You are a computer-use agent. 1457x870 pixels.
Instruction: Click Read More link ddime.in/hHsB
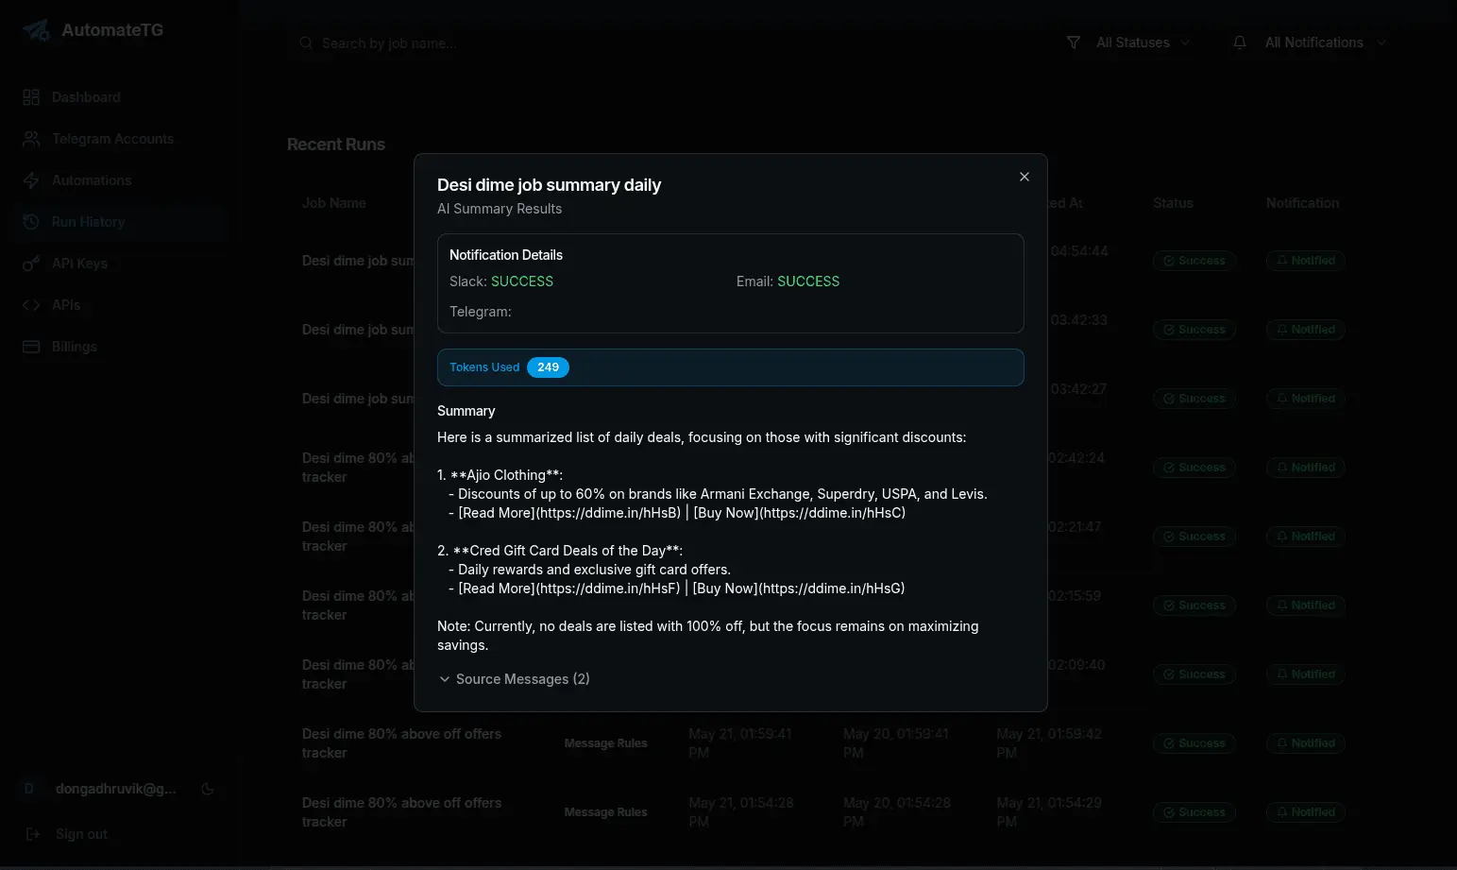[569, 513]
